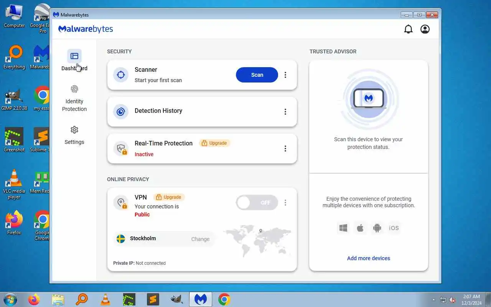Click the Scanner card title
491x307 pixels.
click(146, 69)
